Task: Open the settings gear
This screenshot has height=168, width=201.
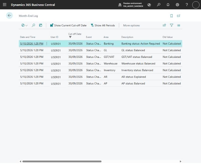Action: pos(177,5)
